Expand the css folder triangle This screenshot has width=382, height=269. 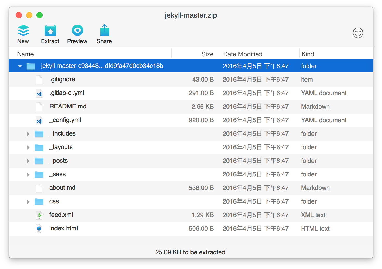[x=28, y=202]
